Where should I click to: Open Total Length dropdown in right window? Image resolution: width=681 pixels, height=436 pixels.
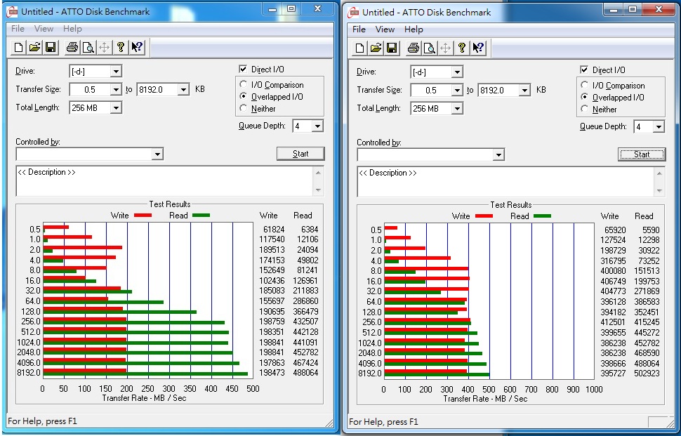[457, 109]
